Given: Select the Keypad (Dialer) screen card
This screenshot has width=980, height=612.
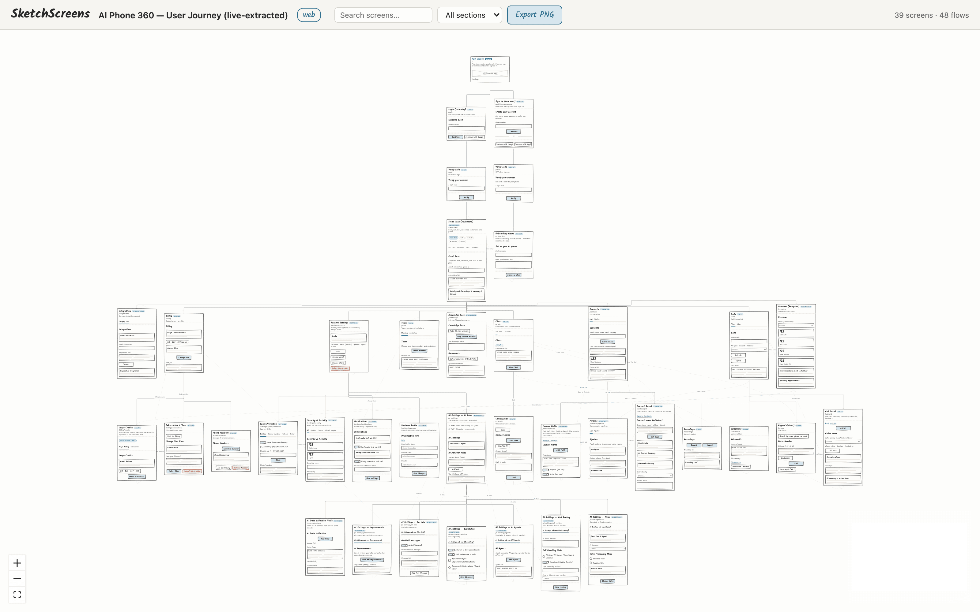Looking at the screenshot, I should [x=796, y=449].
